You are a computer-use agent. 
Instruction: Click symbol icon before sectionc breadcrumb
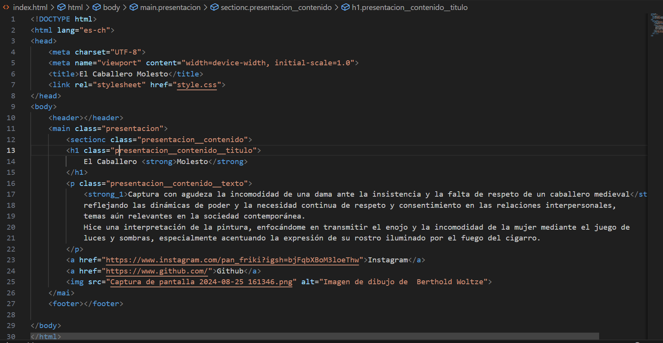214,7
